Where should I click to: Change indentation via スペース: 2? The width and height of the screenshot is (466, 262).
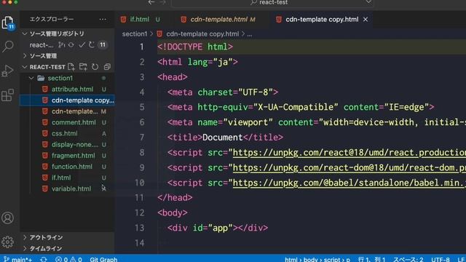point(408,259)
